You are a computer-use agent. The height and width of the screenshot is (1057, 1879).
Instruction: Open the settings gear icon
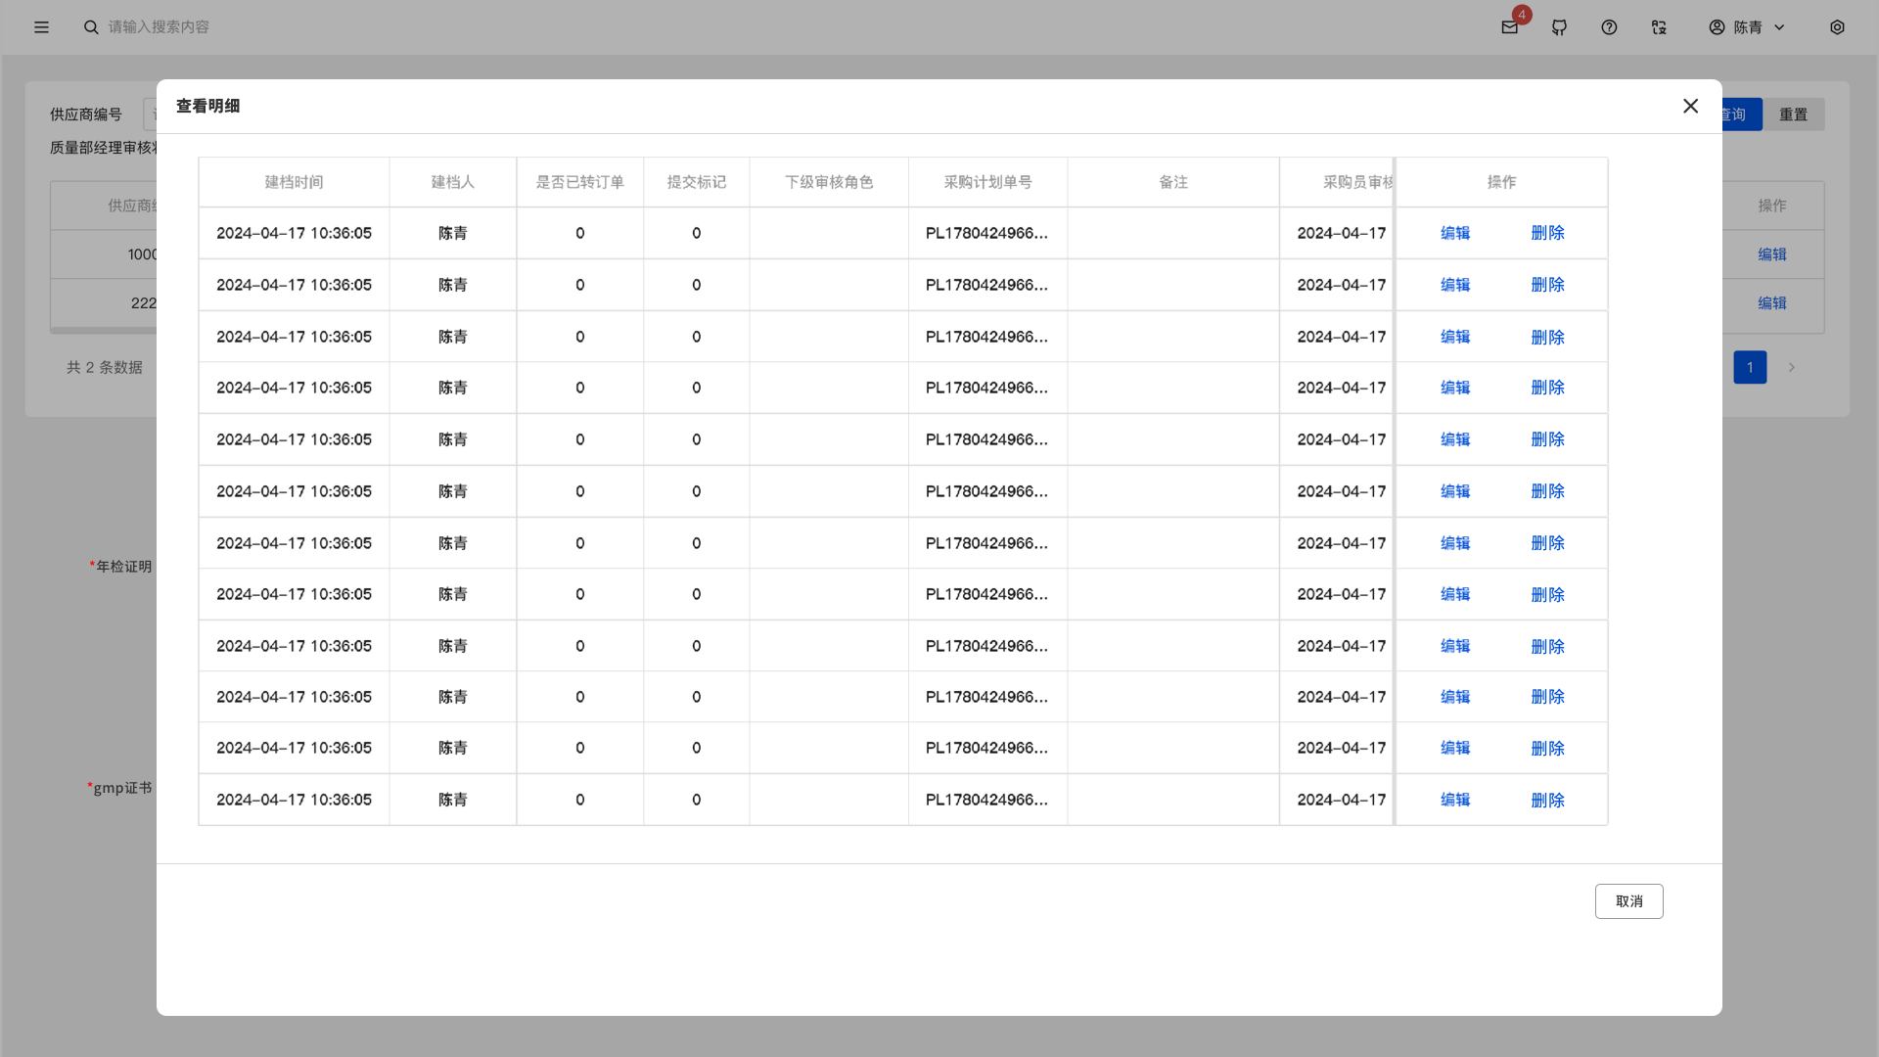pos(1837,27)
